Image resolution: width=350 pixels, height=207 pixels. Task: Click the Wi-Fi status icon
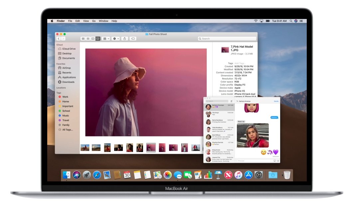(x=256, y=21)
